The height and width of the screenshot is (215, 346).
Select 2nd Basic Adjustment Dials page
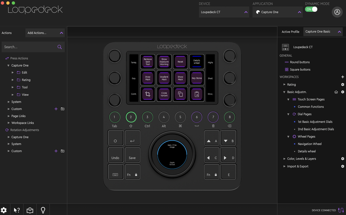point(316,129)
